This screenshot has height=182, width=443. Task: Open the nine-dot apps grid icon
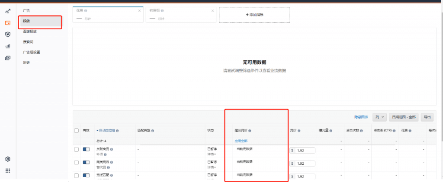click(8, 170)
